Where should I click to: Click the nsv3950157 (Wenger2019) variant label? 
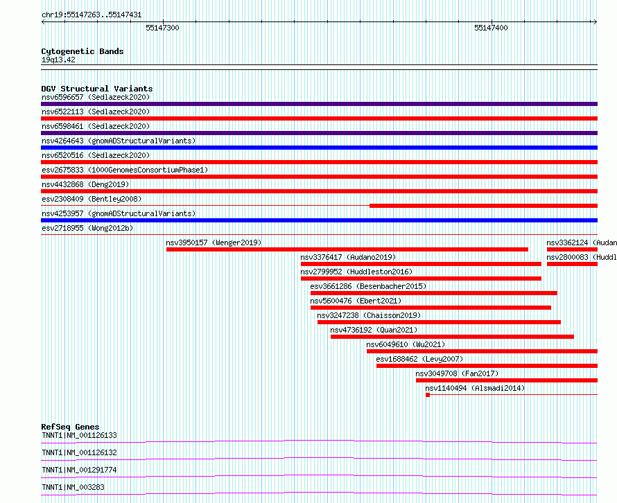pos(214,242)
